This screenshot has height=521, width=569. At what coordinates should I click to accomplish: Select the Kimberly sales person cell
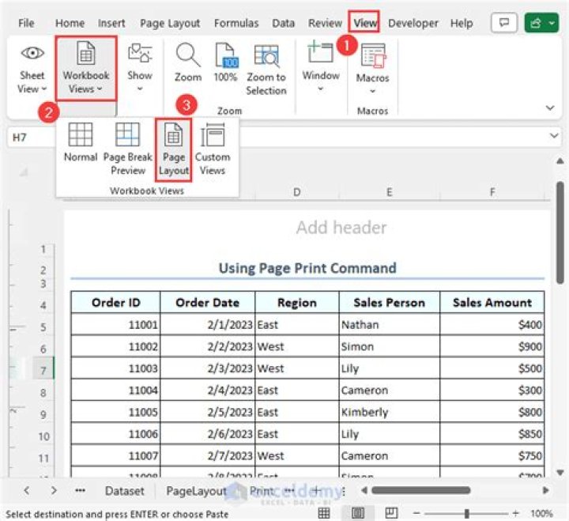point(390,412)
